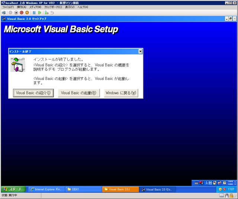Click the padlock icon in Hyper-V status bar
This screenshot has width=238, height=199.
pos(231,195)
